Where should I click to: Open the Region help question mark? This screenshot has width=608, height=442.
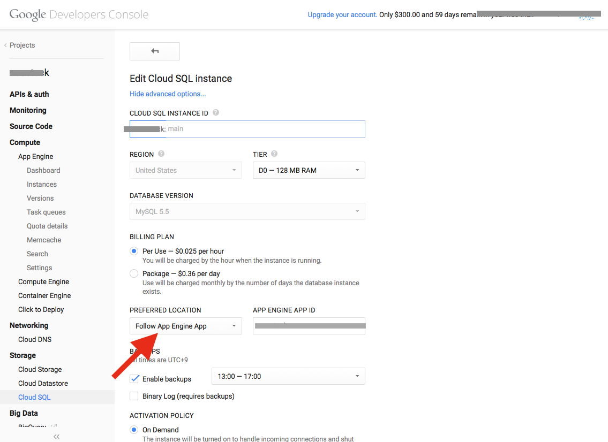pyautogui.click(x=161, y=154)
